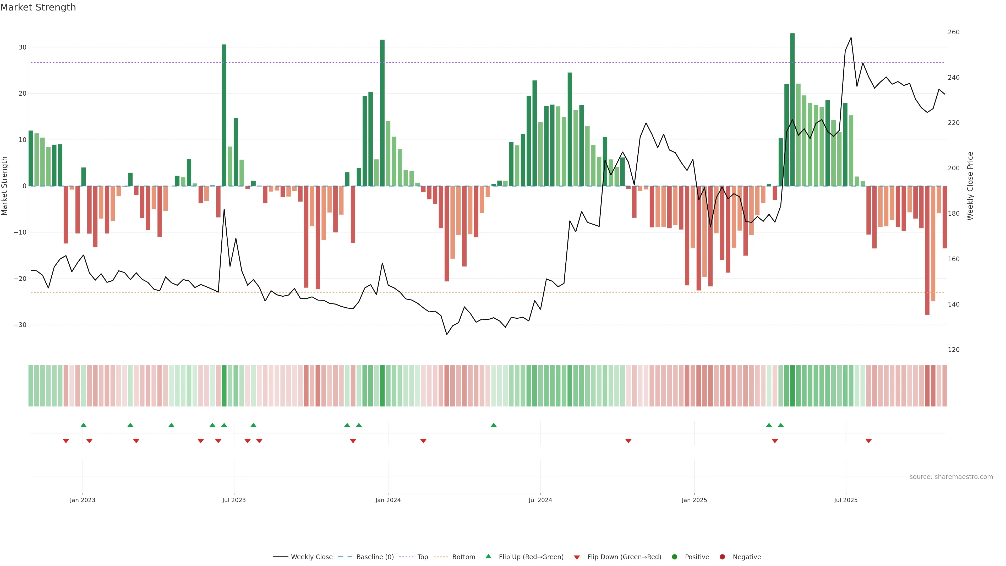
Task: Click the Flip Down marker between Jul 2024 and Jan 2025
Action: 628,441
